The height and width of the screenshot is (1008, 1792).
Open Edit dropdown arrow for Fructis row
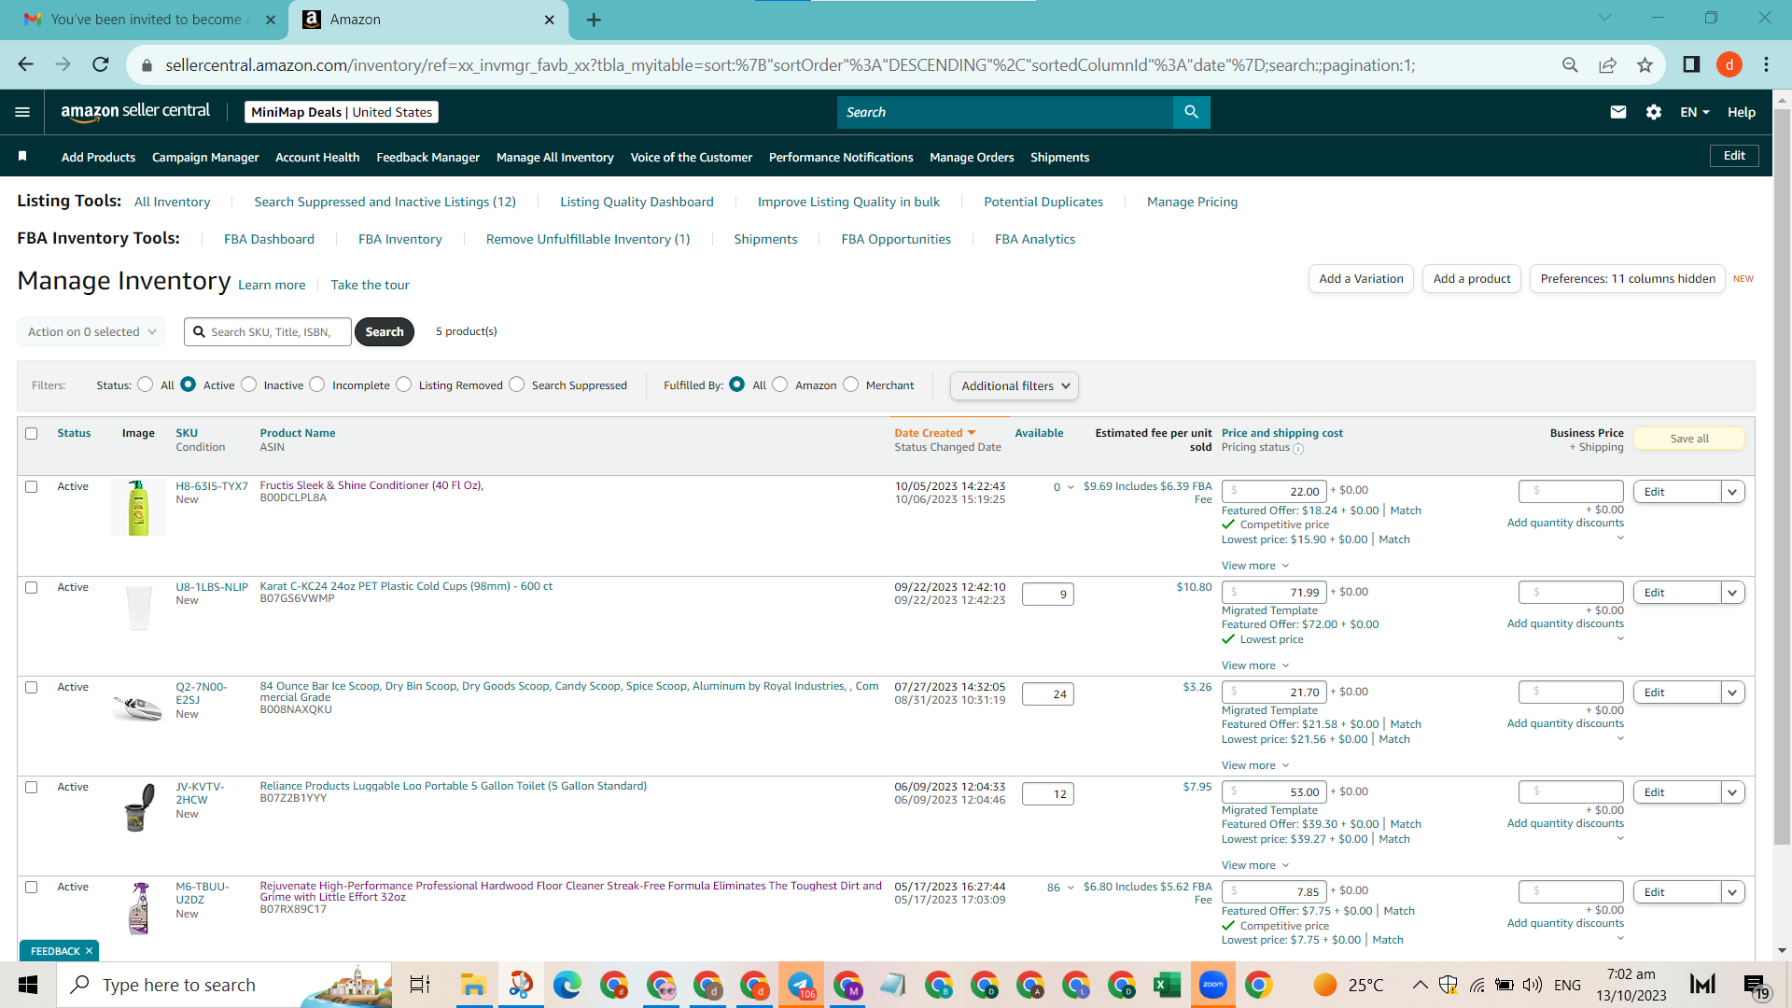coord(1733,492)
